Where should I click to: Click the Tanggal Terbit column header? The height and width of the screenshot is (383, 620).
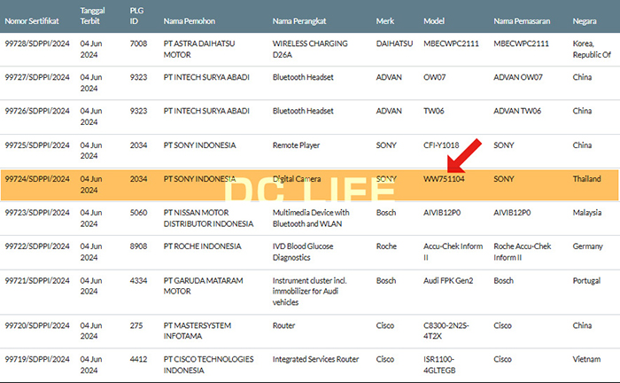pos(92,16)
